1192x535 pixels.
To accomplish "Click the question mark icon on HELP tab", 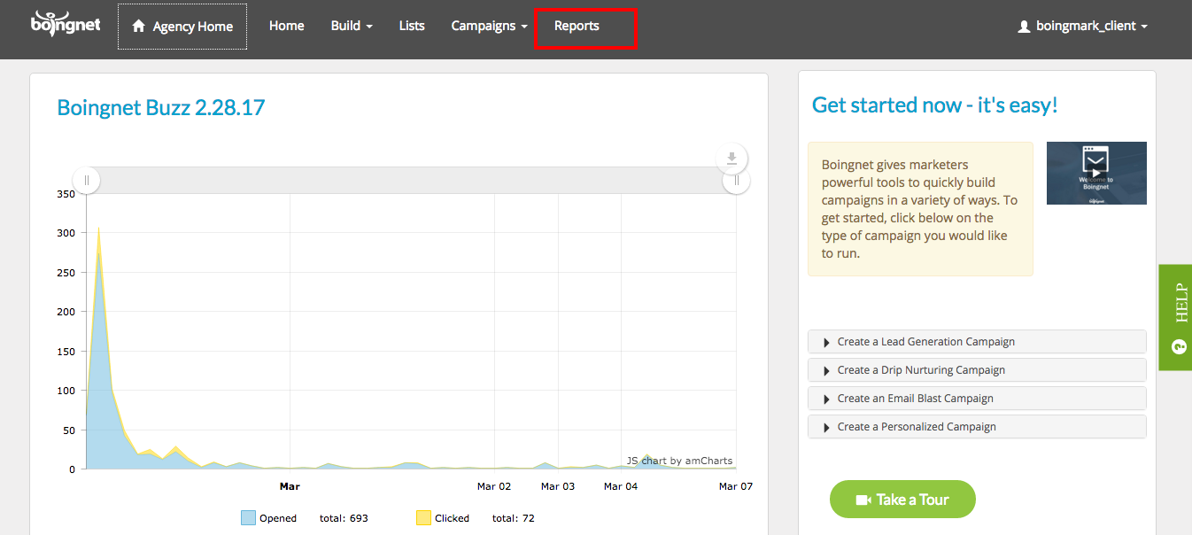I will click(1179, 346).
